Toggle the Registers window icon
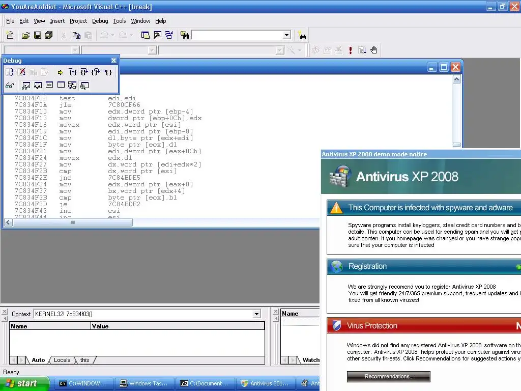521x391 pixels. (x=49, y=85)
